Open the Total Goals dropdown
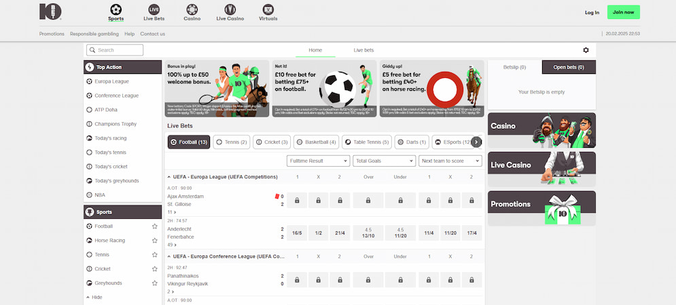This screenshot has height=305, width=676. 384,161
